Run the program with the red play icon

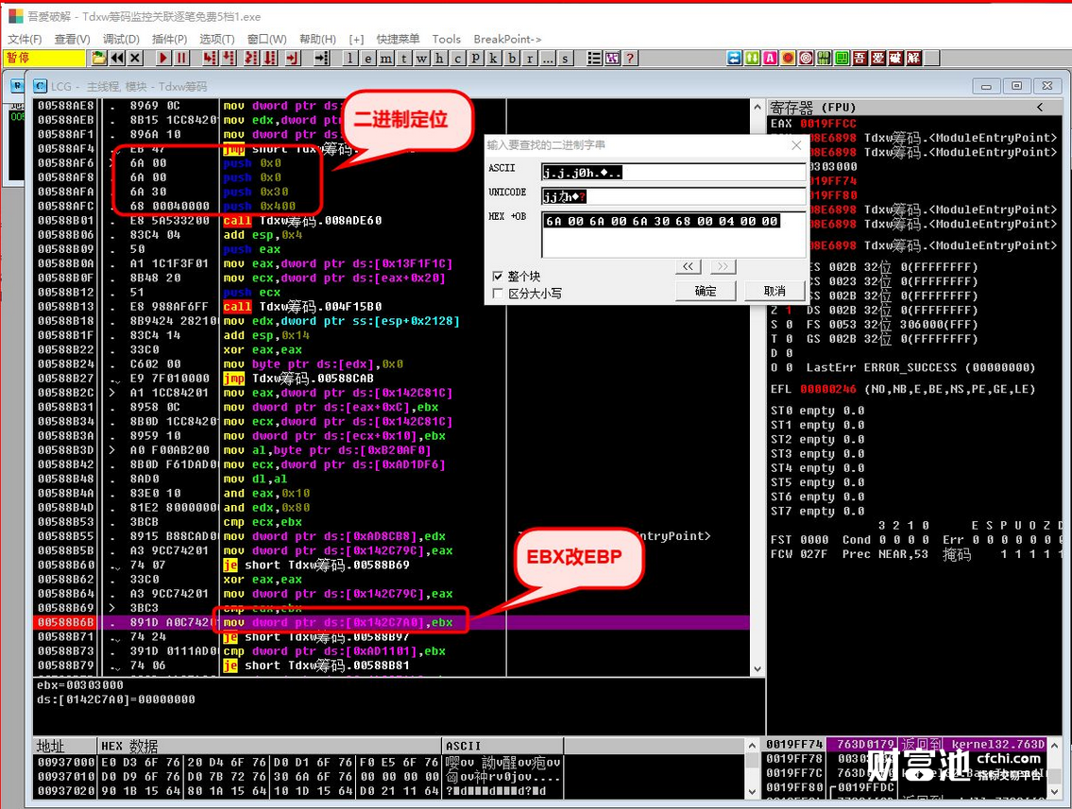[163, 59]
